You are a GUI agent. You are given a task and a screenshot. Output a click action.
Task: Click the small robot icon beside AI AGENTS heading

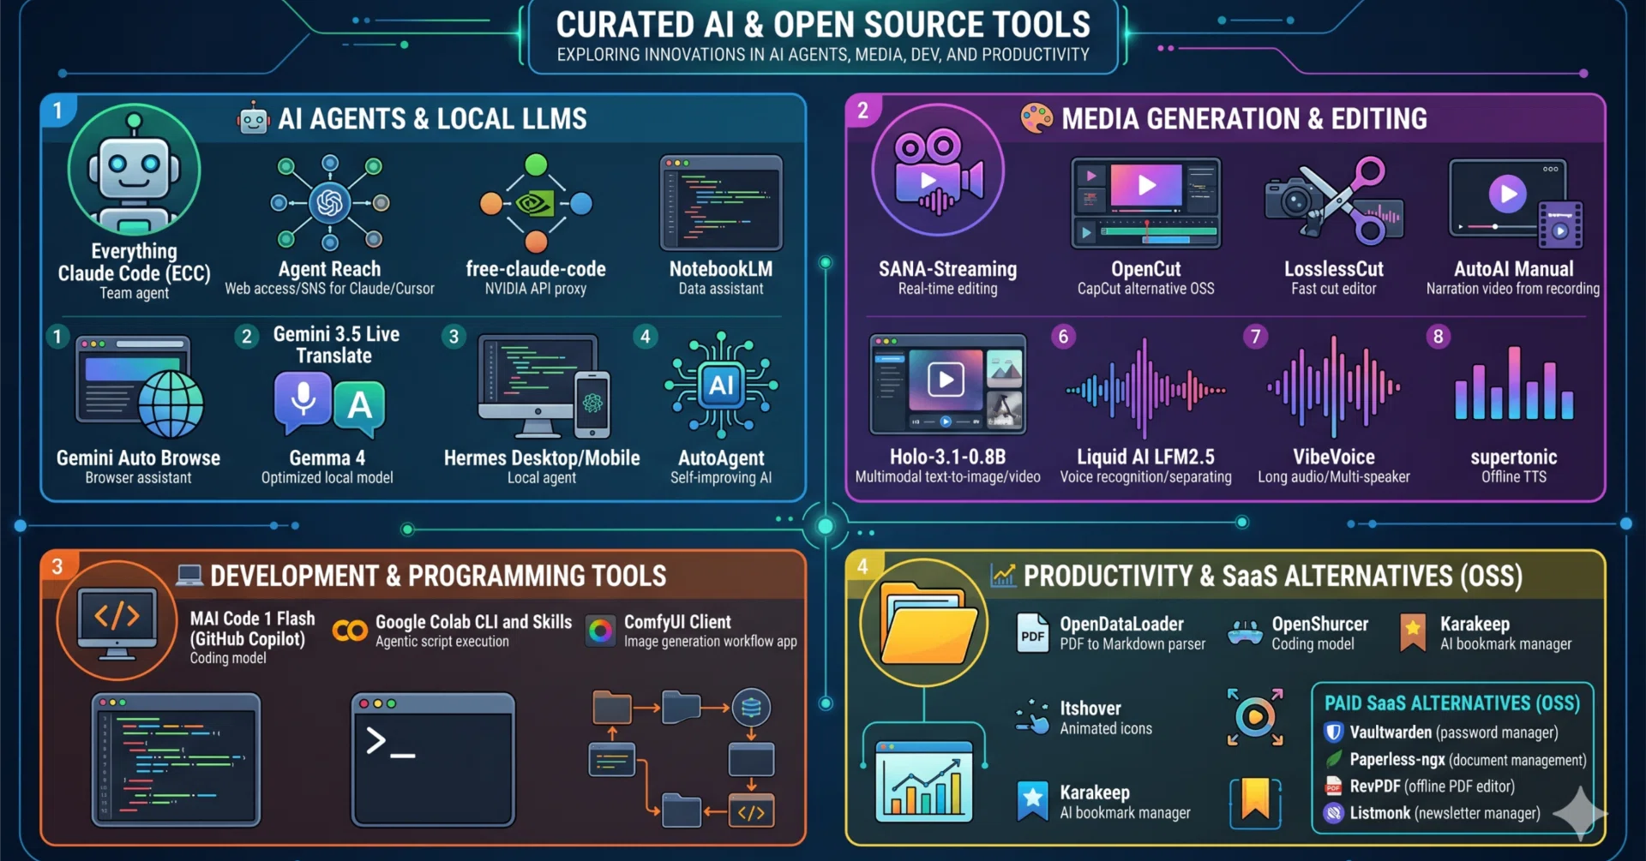click(253, 119)
